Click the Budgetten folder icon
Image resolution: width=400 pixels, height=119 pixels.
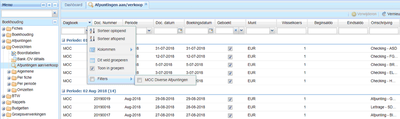(x=8, y=108)
